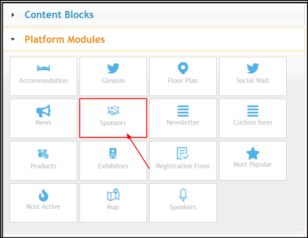Select the Custom form lines icon
Viewport: 308px width, 238px height.
[253, 111]
